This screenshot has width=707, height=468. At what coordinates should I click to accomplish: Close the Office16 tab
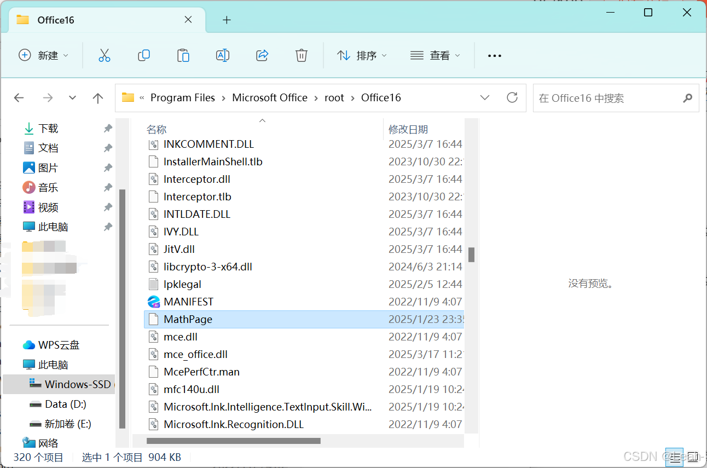pos(188,20)
